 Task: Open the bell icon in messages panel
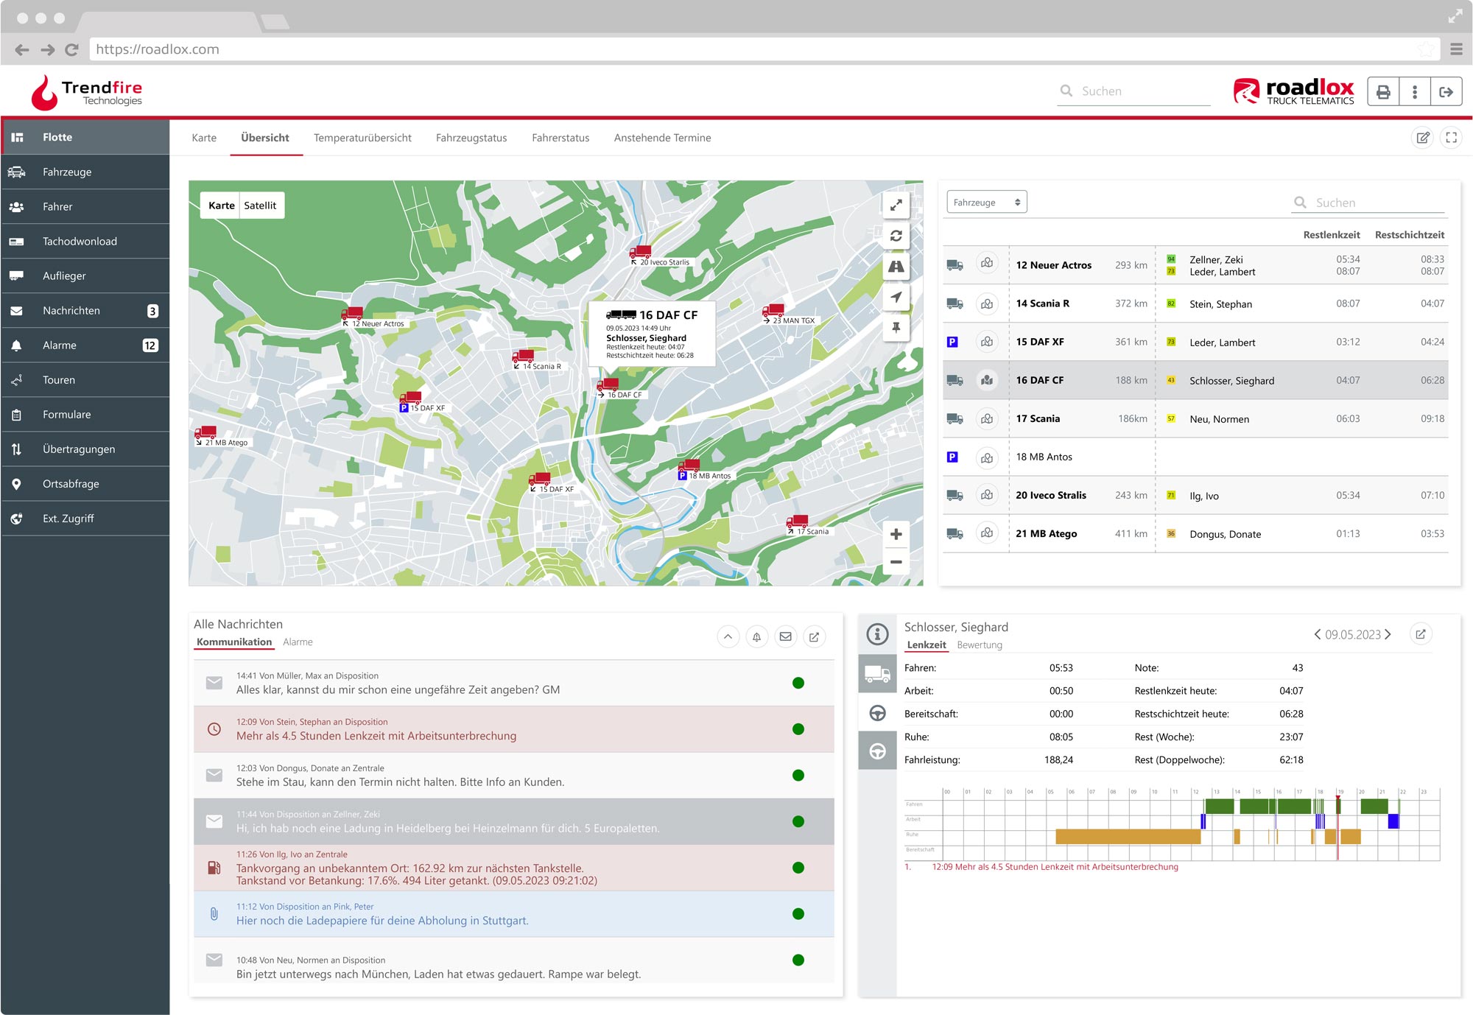pos(756,637)
